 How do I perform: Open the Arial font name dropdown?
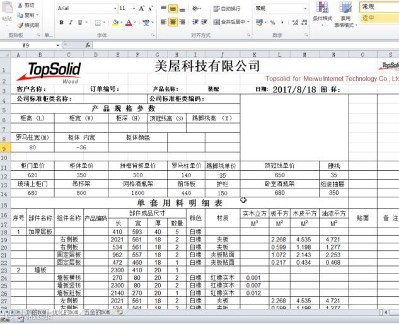[x=115, y=8]
